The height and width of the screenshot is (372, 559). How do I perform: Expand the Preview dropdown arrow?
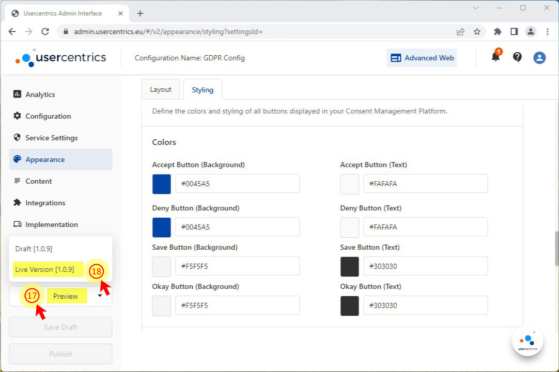point(100,296)
